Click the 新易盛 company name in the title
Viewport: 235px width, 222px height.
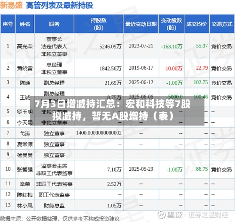coord(11,5)
